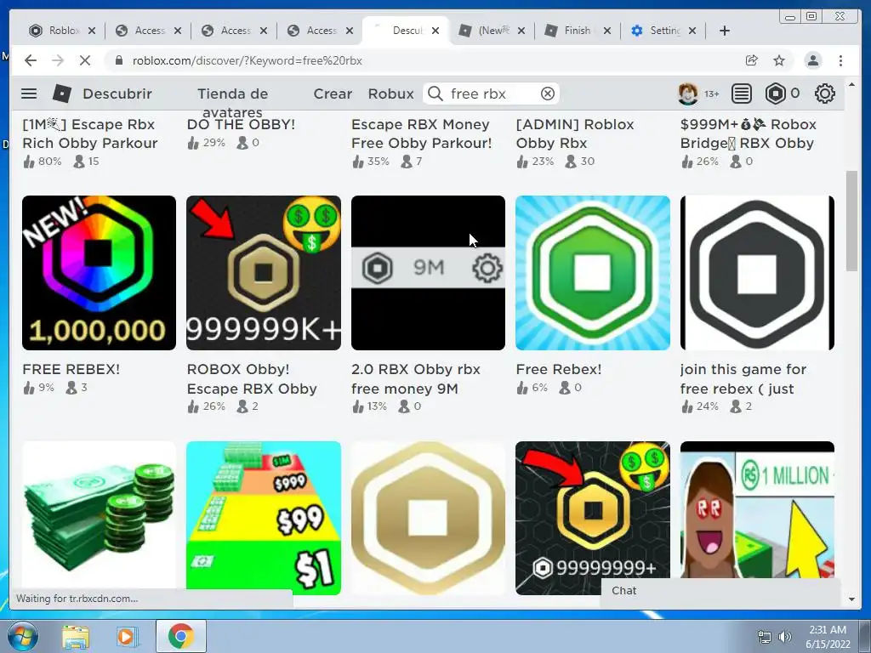Open '[1M] Escape Rbx Rich Obby Parkour' link
The image size is (871, 653).
[x=90, y=133]
